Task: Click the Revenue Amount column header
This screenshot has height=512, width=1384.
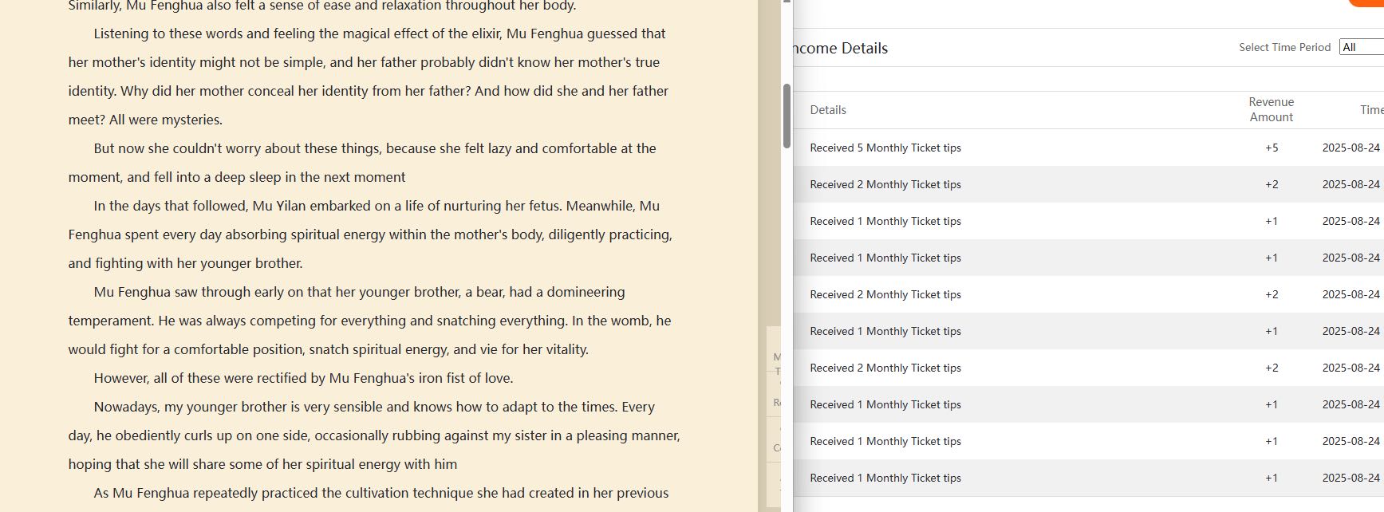Action: [x=1271, y=110]
